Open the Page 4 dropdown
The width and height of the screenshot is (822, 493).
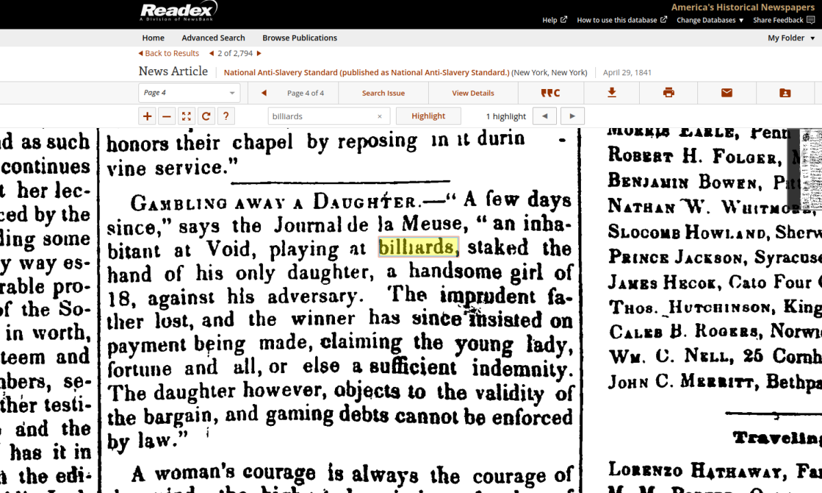[189, 93]
